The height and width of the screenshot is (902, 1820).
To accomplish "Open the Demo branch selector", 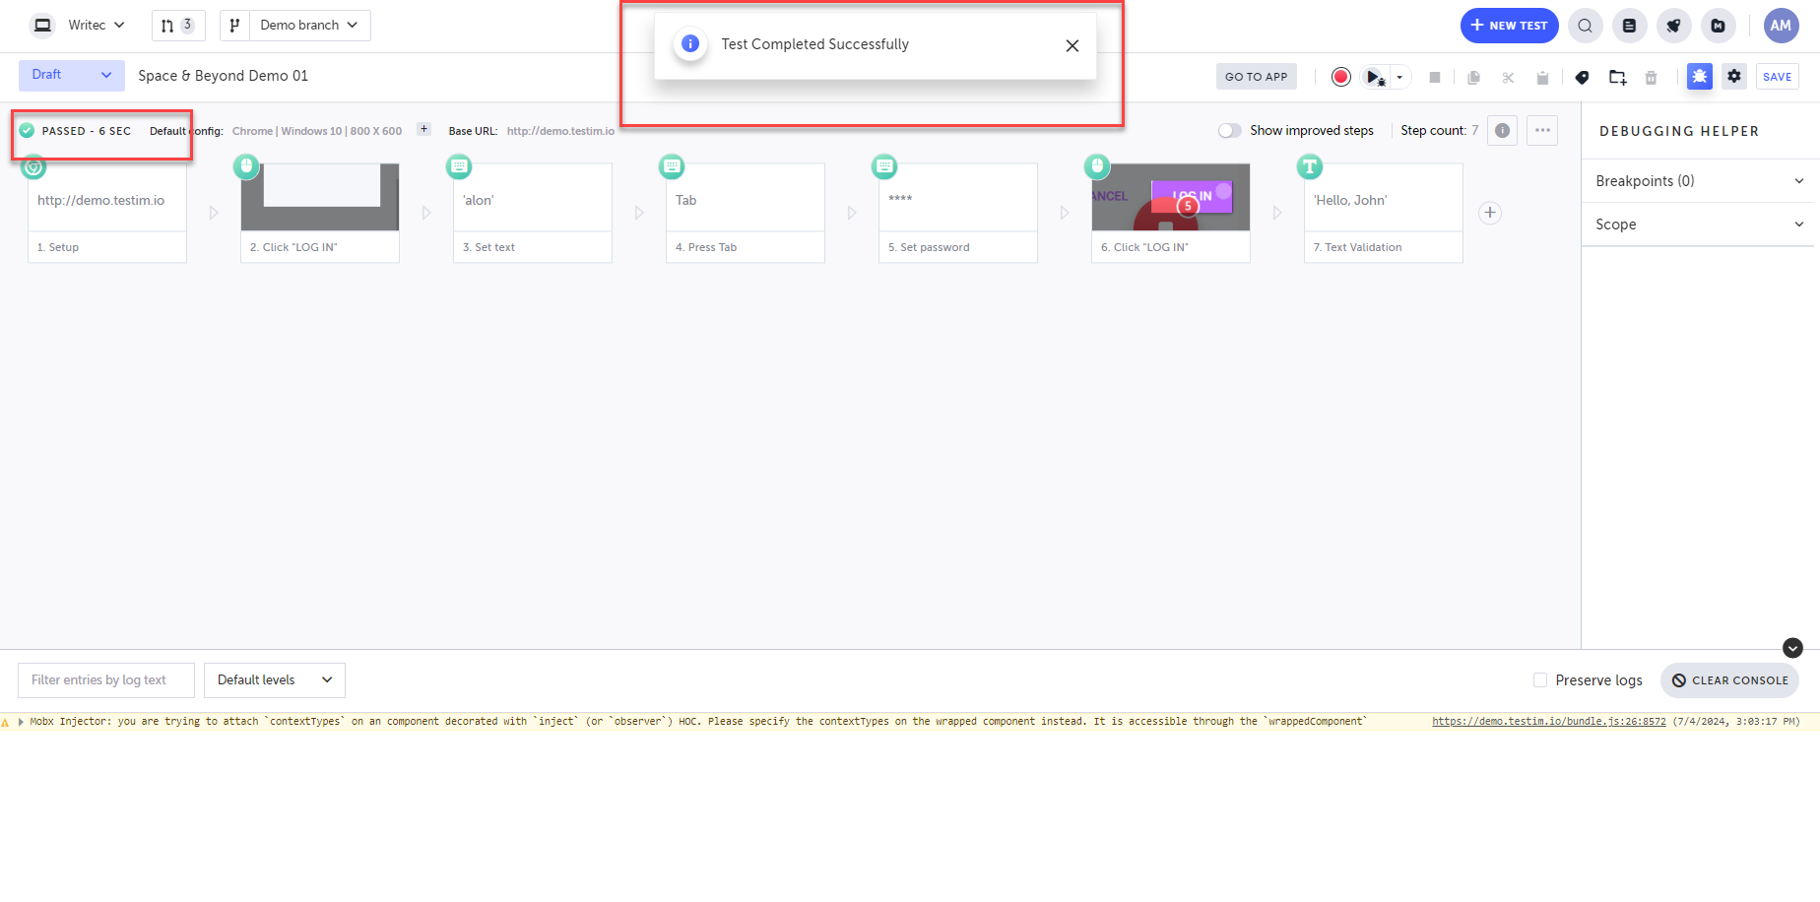I will coord(309,26).
